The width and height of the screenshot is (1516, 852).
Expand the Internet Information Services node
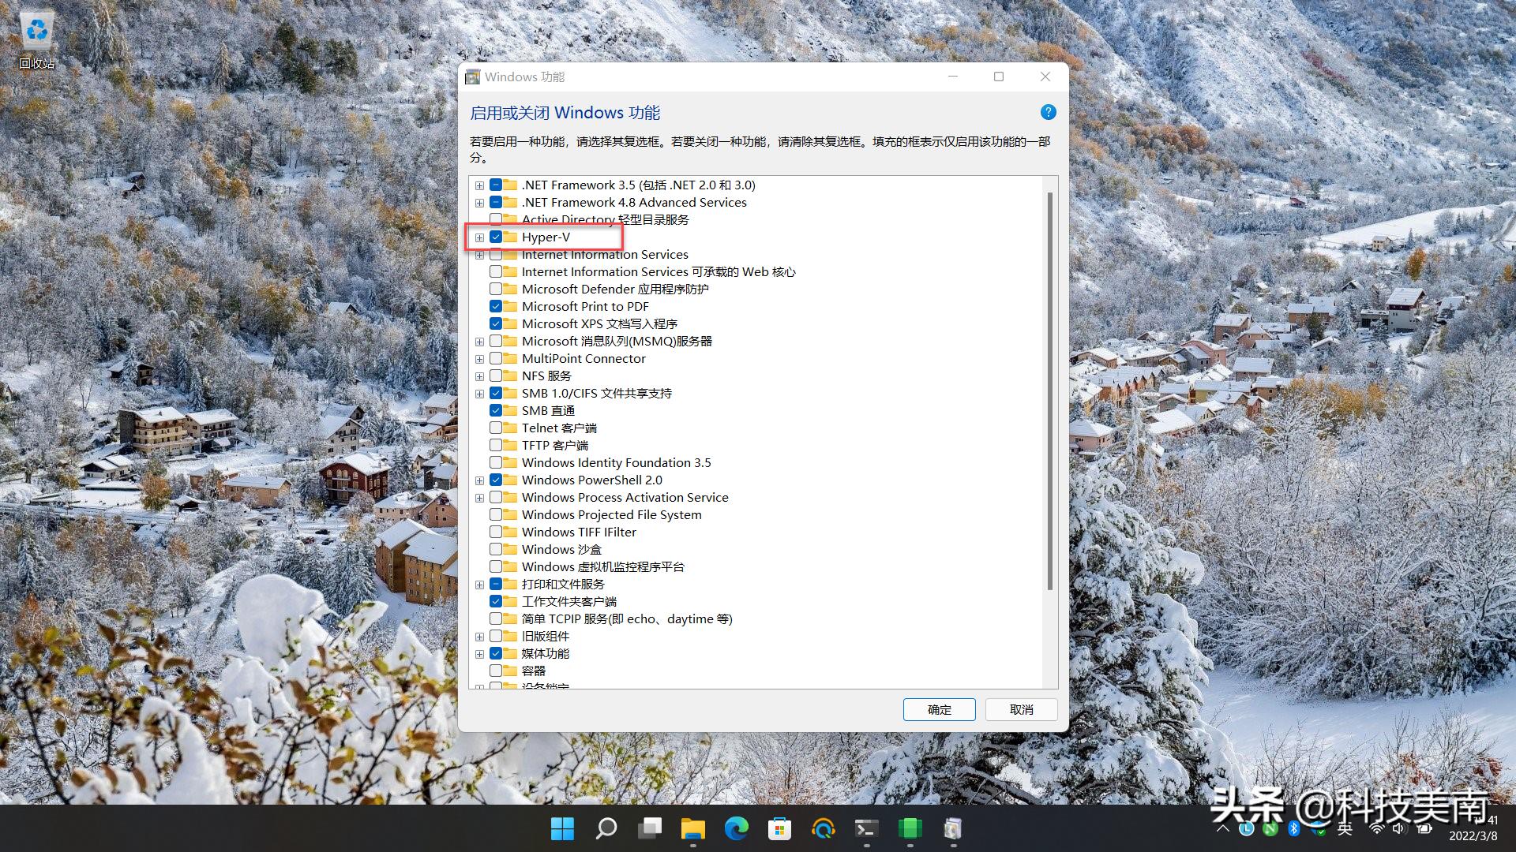pyautogui.click(x=479, y=254)
